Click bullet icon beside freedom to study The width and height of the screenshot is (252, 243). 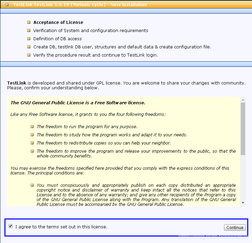[x=32, y=135]
